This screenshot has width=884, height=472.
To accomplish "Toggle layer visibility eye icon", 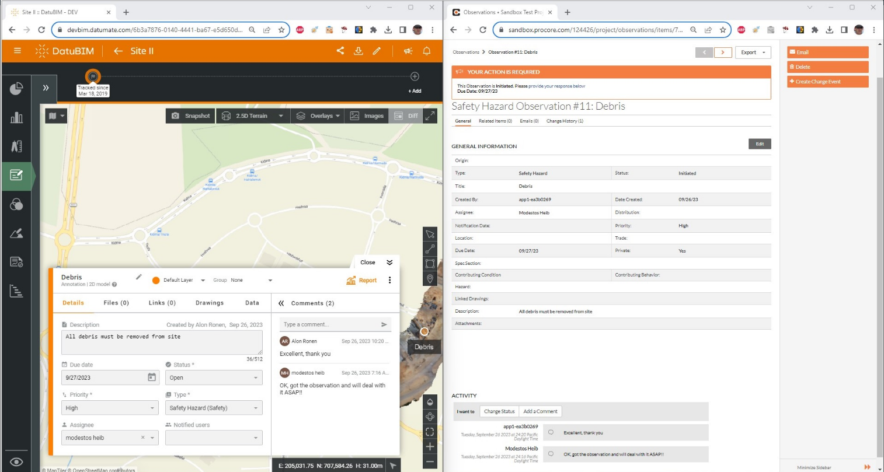I will pyautogui.click(x=16, y=461).
